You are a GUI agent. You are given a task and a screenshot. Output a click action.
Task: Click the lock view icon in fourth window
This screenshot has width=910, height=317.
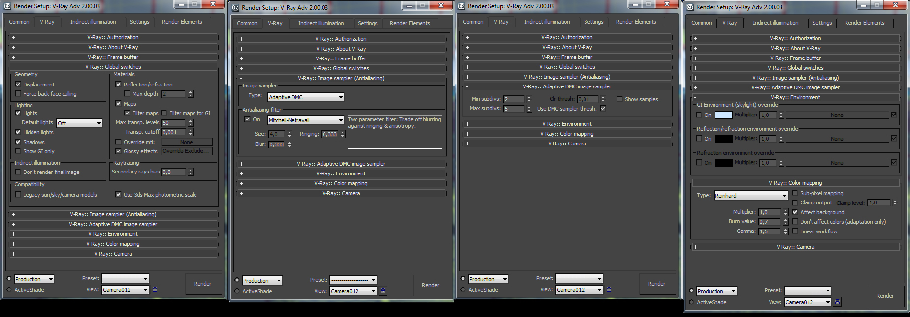pyautogui.click(x=838, y=302)
